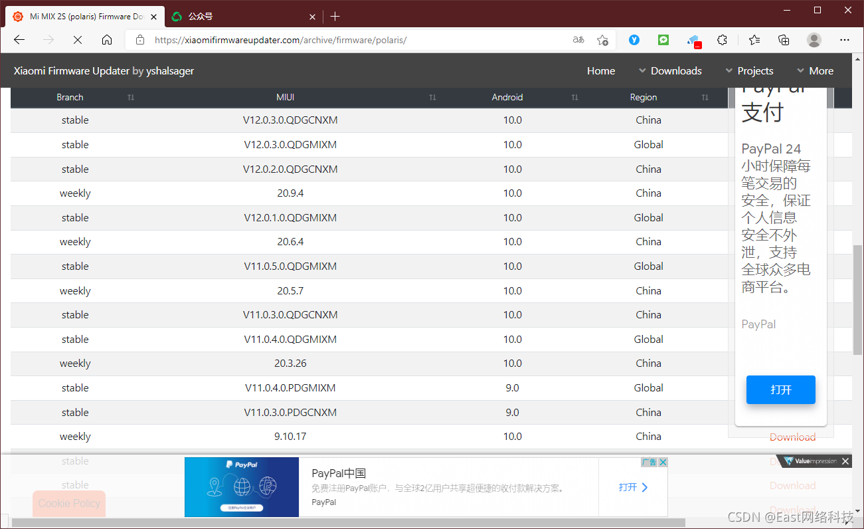Screen dimensions: 864x529
Task: Select the 20.9.4 weekly version cell
Action: pos(290,193)
